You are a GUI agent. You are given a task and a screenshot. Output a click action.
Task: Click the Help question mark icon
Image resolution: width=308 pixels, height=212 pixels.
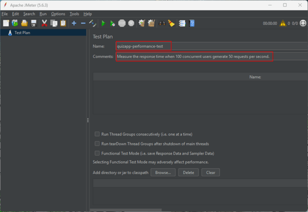coord(192,23)
